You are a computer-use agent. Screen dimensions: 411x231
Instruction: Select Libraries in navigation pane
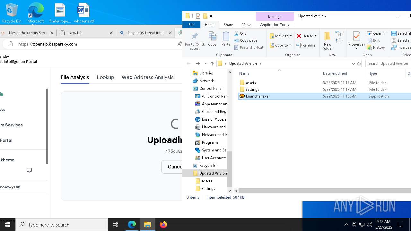pos(206,73)
